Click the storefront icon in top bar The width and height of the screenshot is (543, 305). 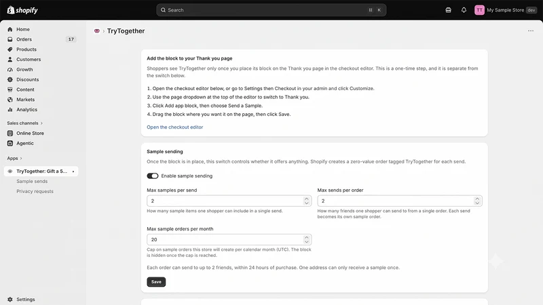point(448,10)
